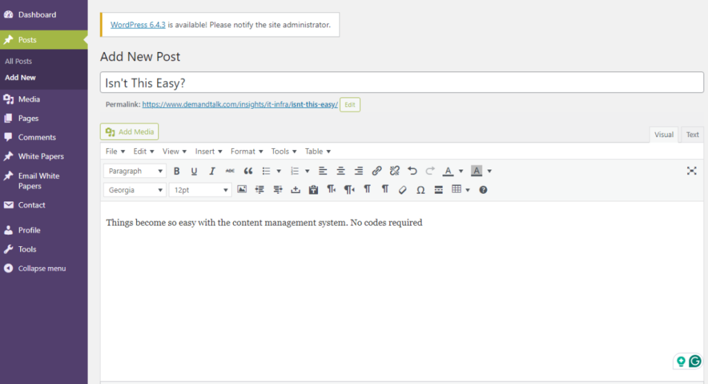The height and width of the screenshot is (384, 708).
Task: Insert a horizontal line
Action: coord(438,190)
